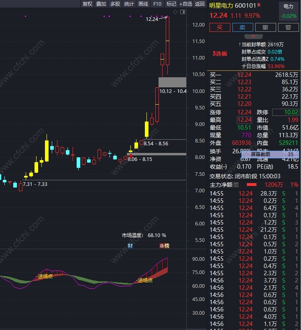Click the 跌停 price 10.02 box
Viewport: 301px width, 330px height.
point(285,112)
